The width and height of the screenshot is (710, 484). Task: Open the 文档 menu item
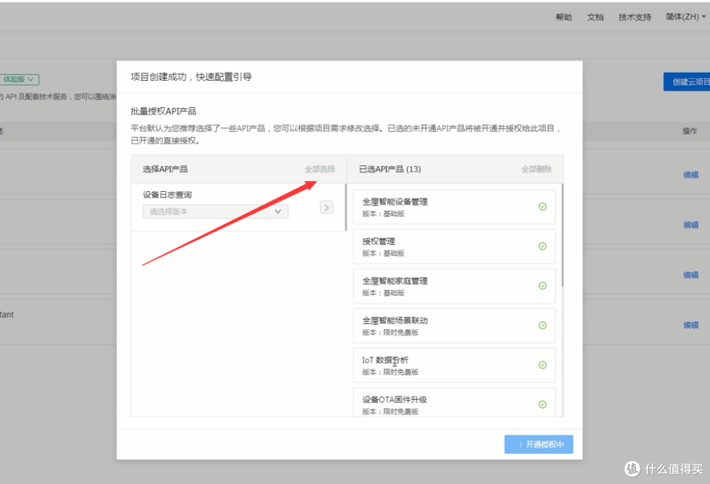point(595,17)
